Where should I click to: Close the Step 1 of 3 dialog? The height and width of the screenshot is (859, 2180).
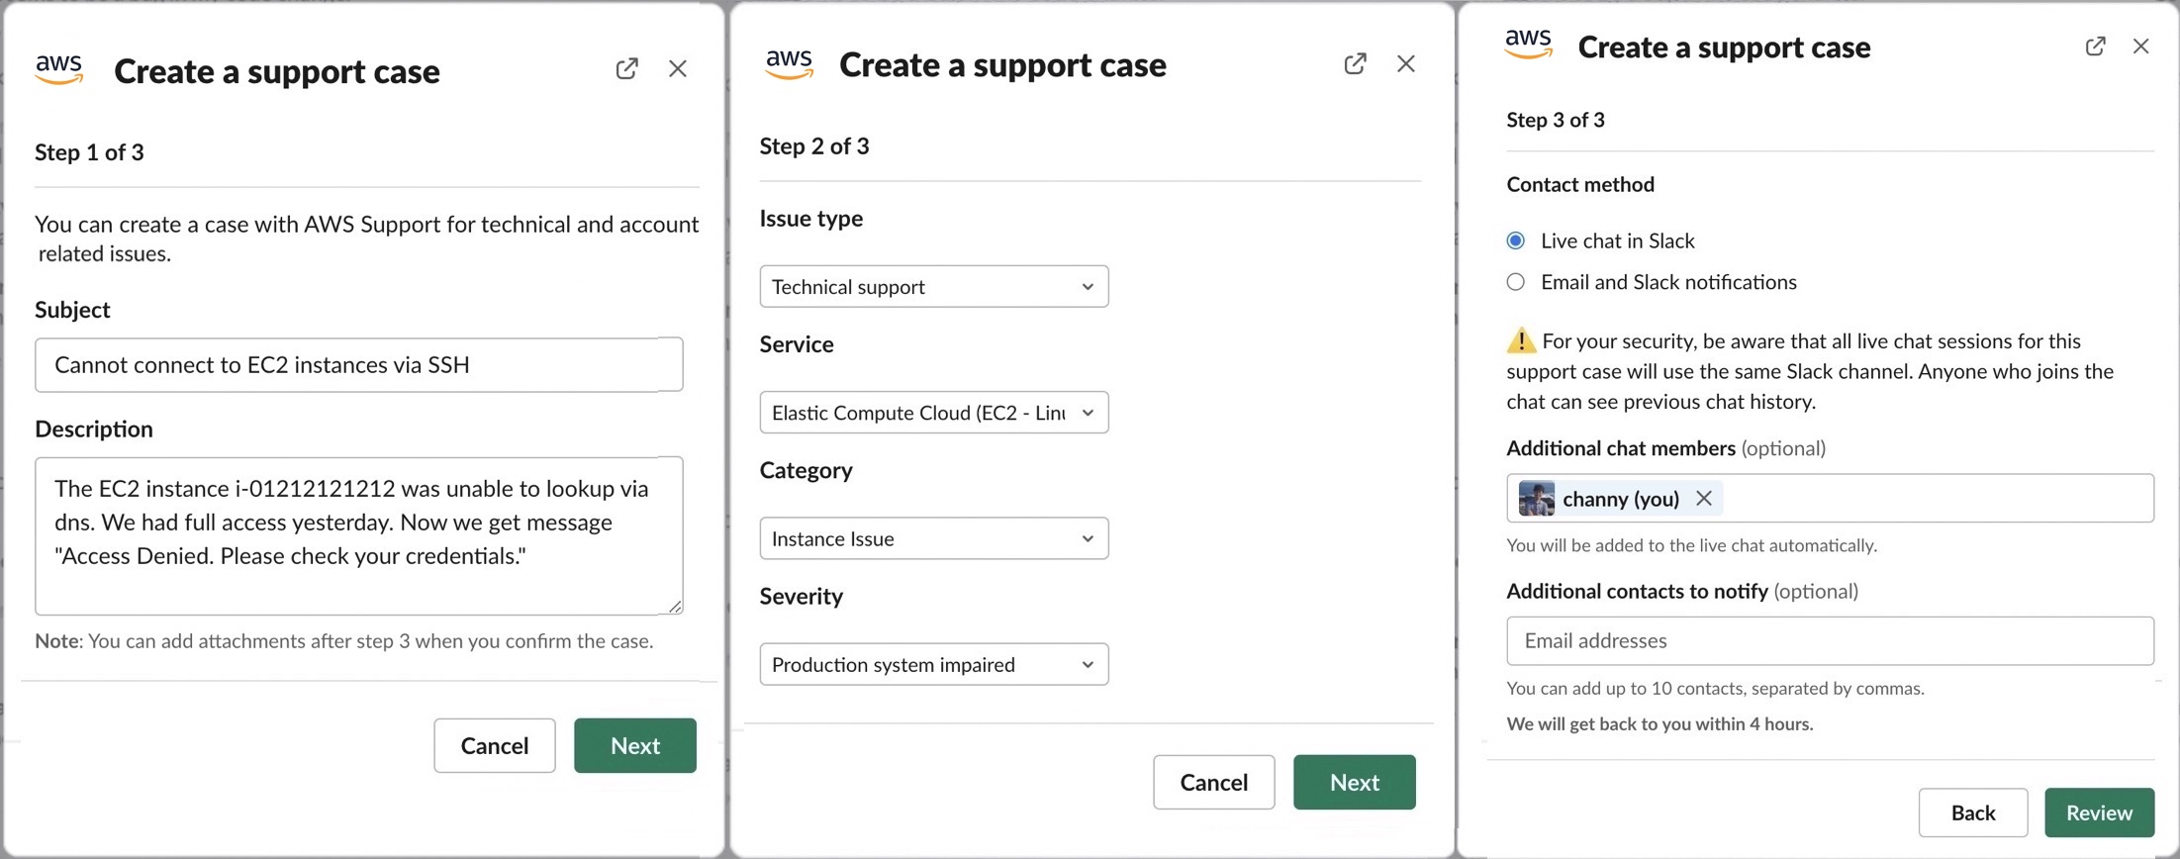coord(678,68)
